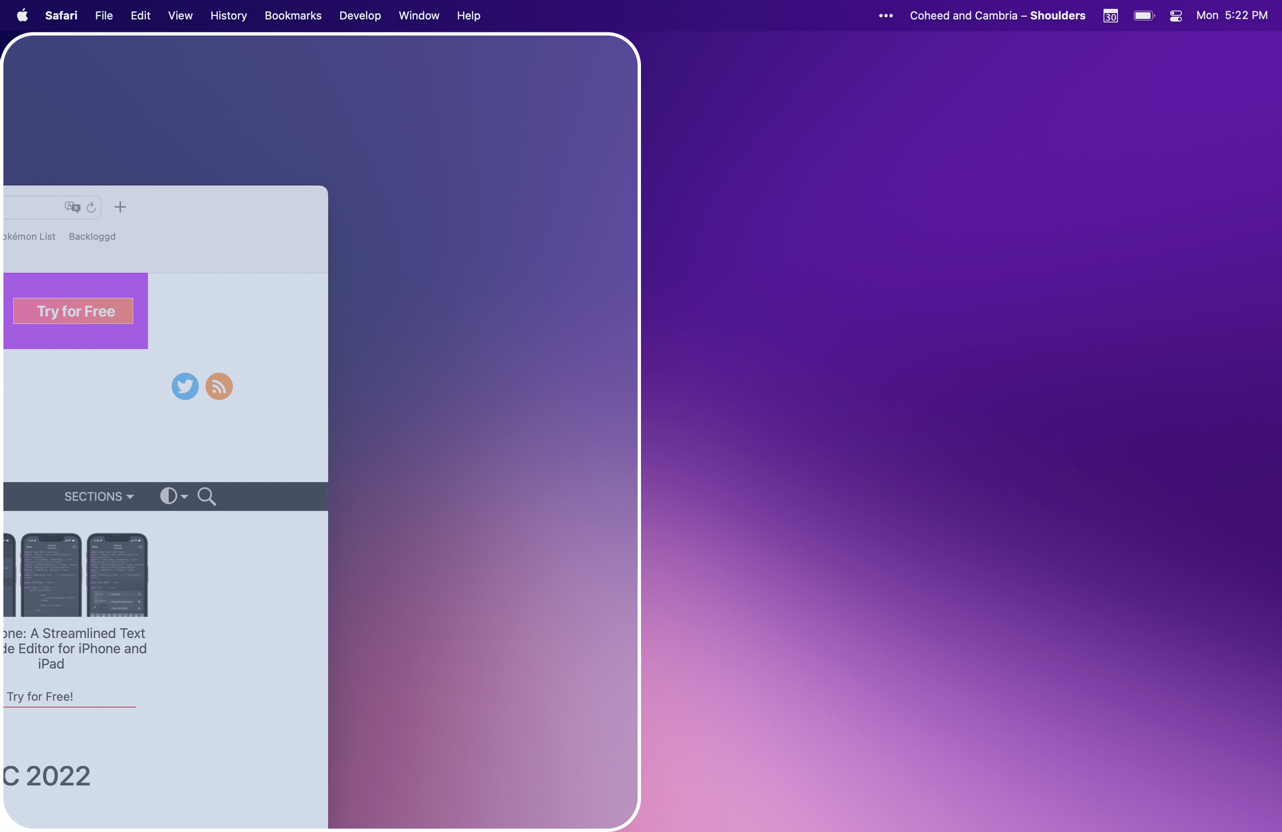The height and width of the screenshot is (832, 1282).
Task: Click the Backloggd bookmark tab
Action: 91,235
